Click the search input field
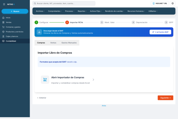Image resolution: width=178 pixels, height=119 pixels. pos(64,3)
